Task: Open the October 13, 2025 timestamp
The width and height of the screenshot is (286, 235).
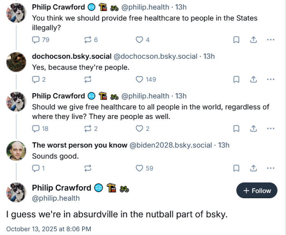Action: 49,229
